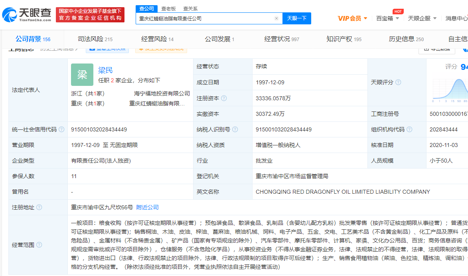468x276 pixels.
Task: Open the 附近公司 link
Action: point(147,207)
